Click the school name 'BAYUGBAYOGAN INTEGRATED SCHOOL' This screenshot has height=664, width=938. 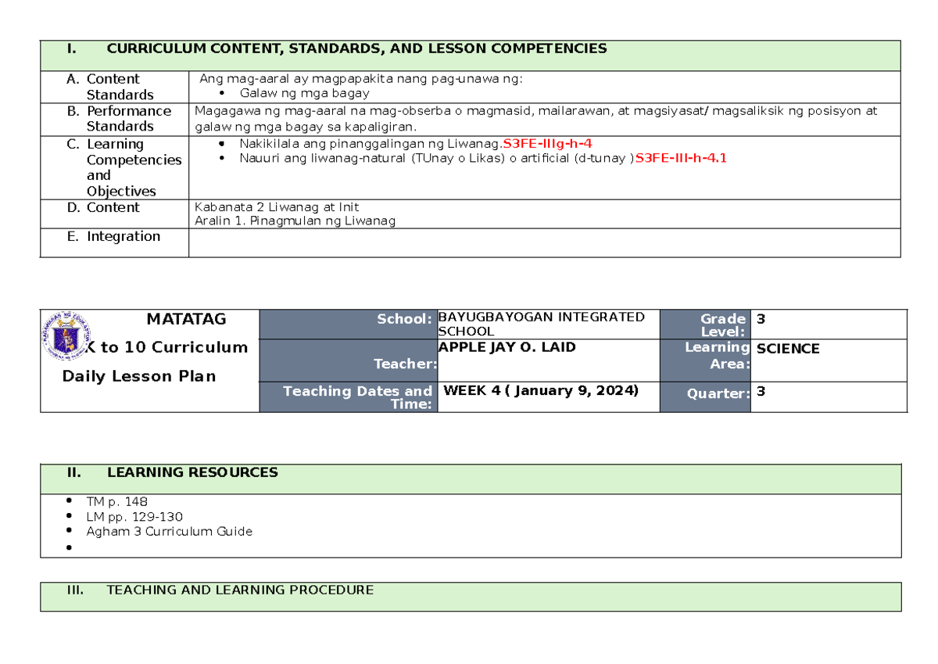click(541, 324)
